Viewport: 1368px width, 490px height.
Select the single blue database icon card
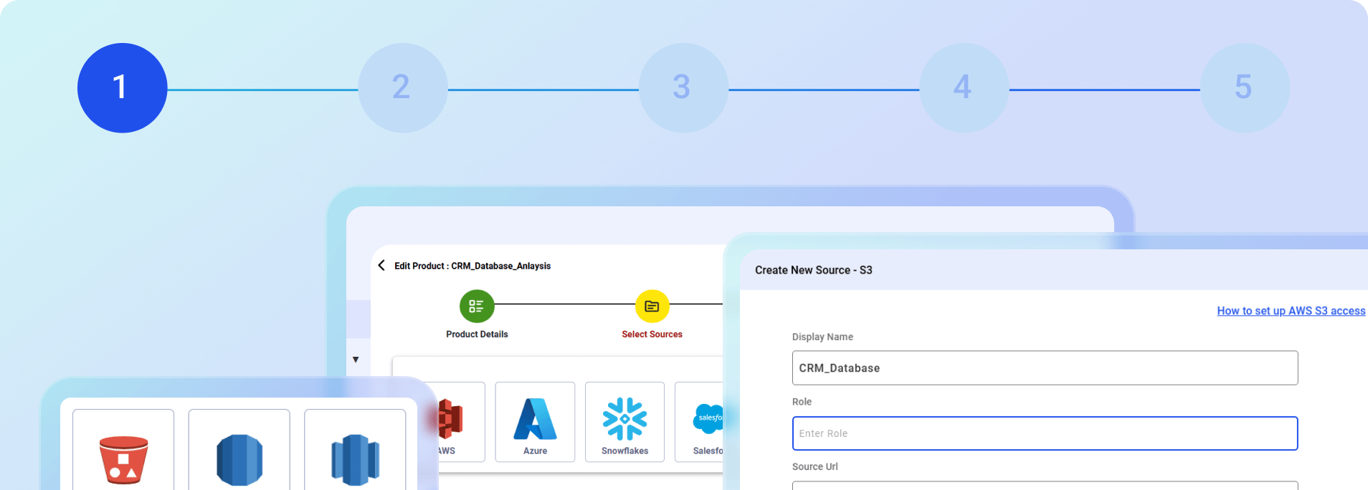(x=239, y=450)
